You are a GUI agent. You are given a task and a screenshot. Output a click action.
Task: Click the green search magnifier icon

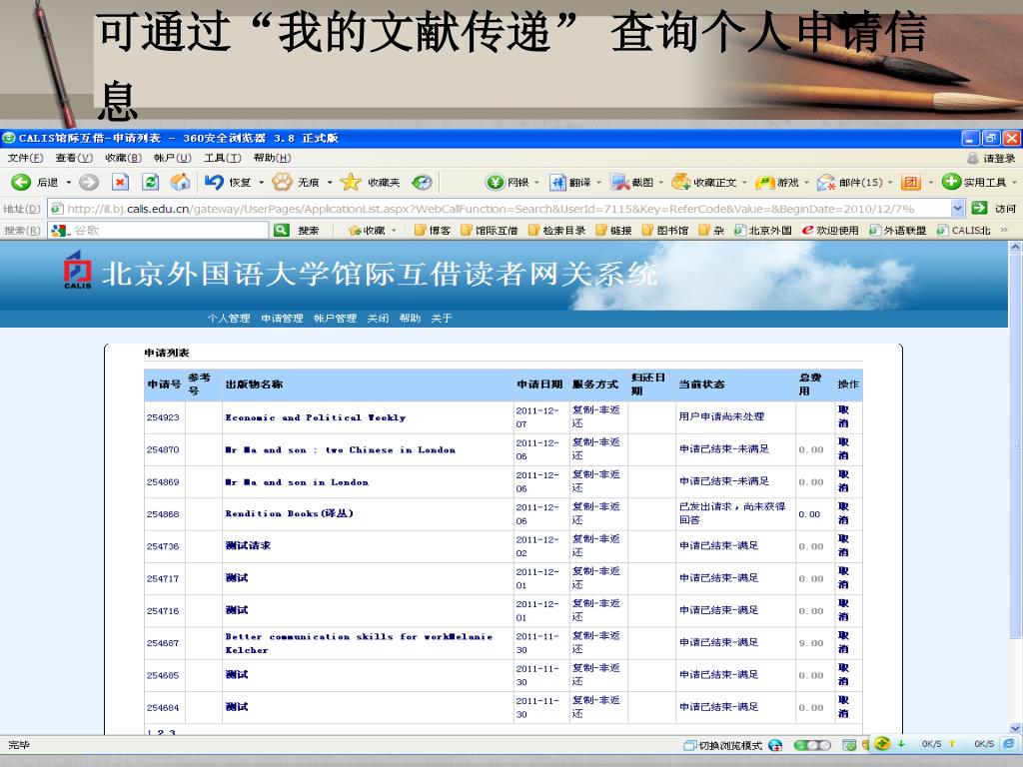point(281,230)
